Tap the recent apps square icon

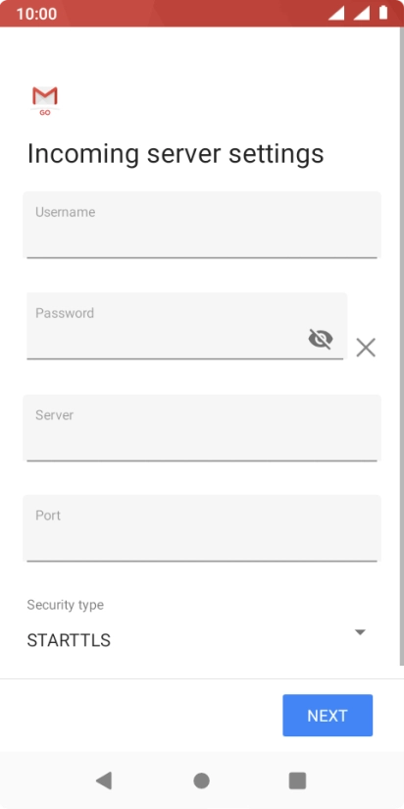point(297,781)
